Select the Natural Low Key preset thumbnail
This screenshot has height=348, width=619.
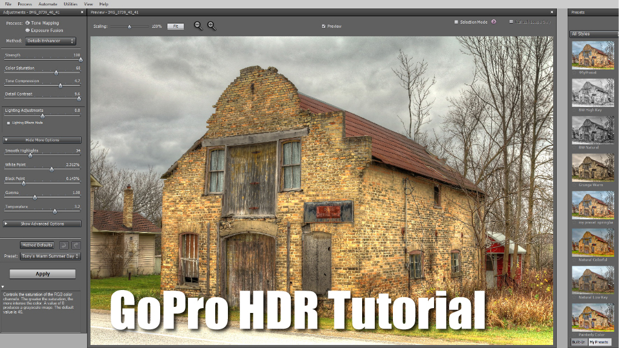[x=593, y=280]
